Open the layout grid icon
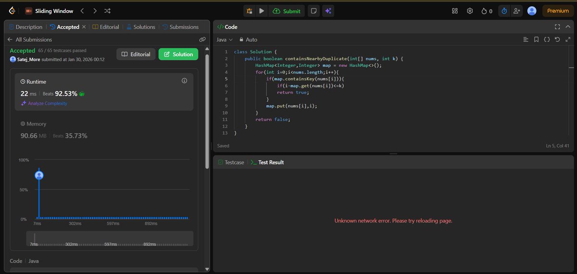 455,11
